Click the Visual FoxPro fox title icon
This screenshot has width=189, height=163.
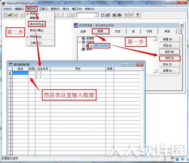4,3
